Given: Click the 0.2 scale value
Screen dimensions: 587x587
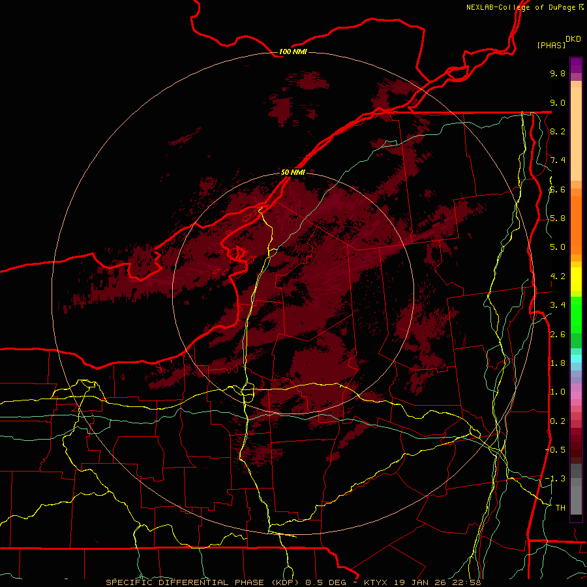Looking at the screenshot, I should 558,421.
